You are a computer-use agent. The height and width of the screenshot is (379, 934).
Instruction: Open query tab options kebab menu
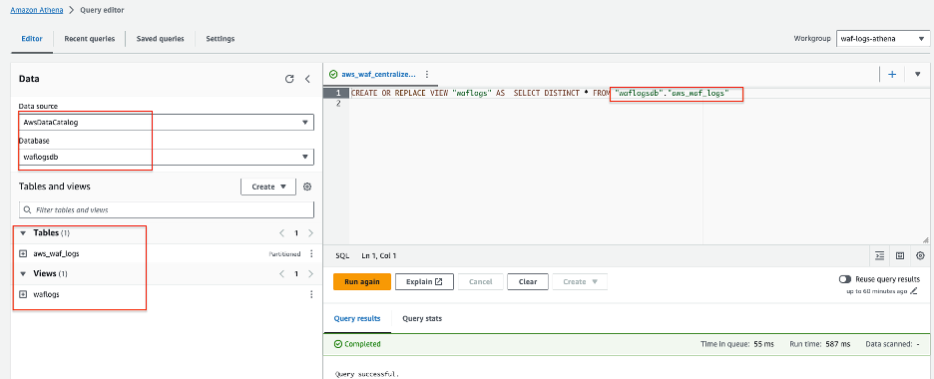tap(426, 75)
